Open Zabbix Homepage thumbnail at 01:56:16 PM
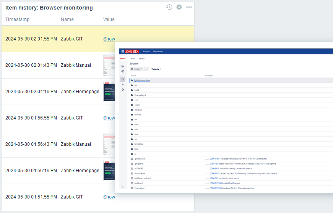333x213 pixels. 109,170
